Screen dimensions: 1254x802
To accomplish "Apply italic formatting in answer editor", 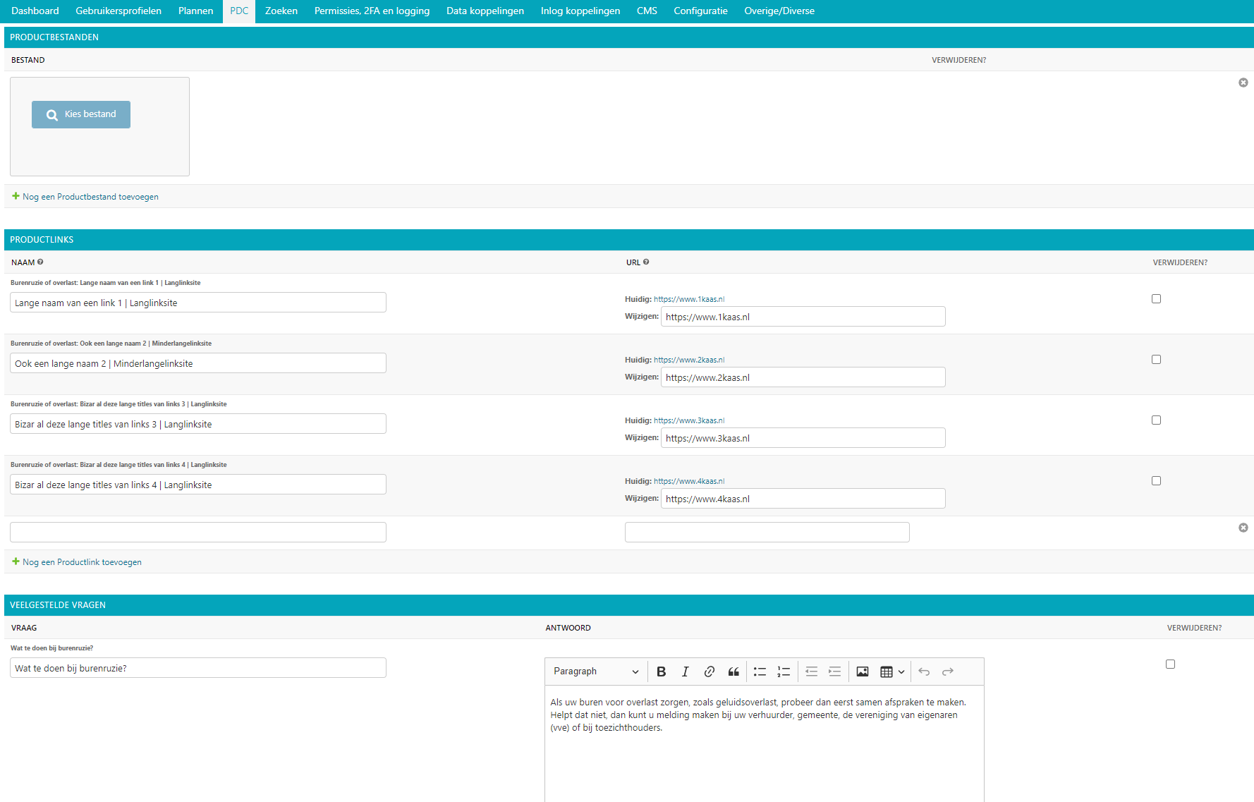I will coord(685,672).
